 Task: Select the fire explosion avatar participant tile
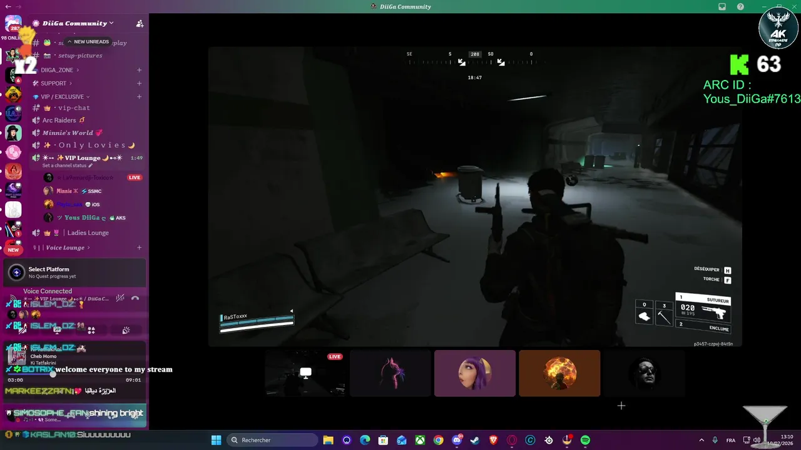tap(559, 373)
